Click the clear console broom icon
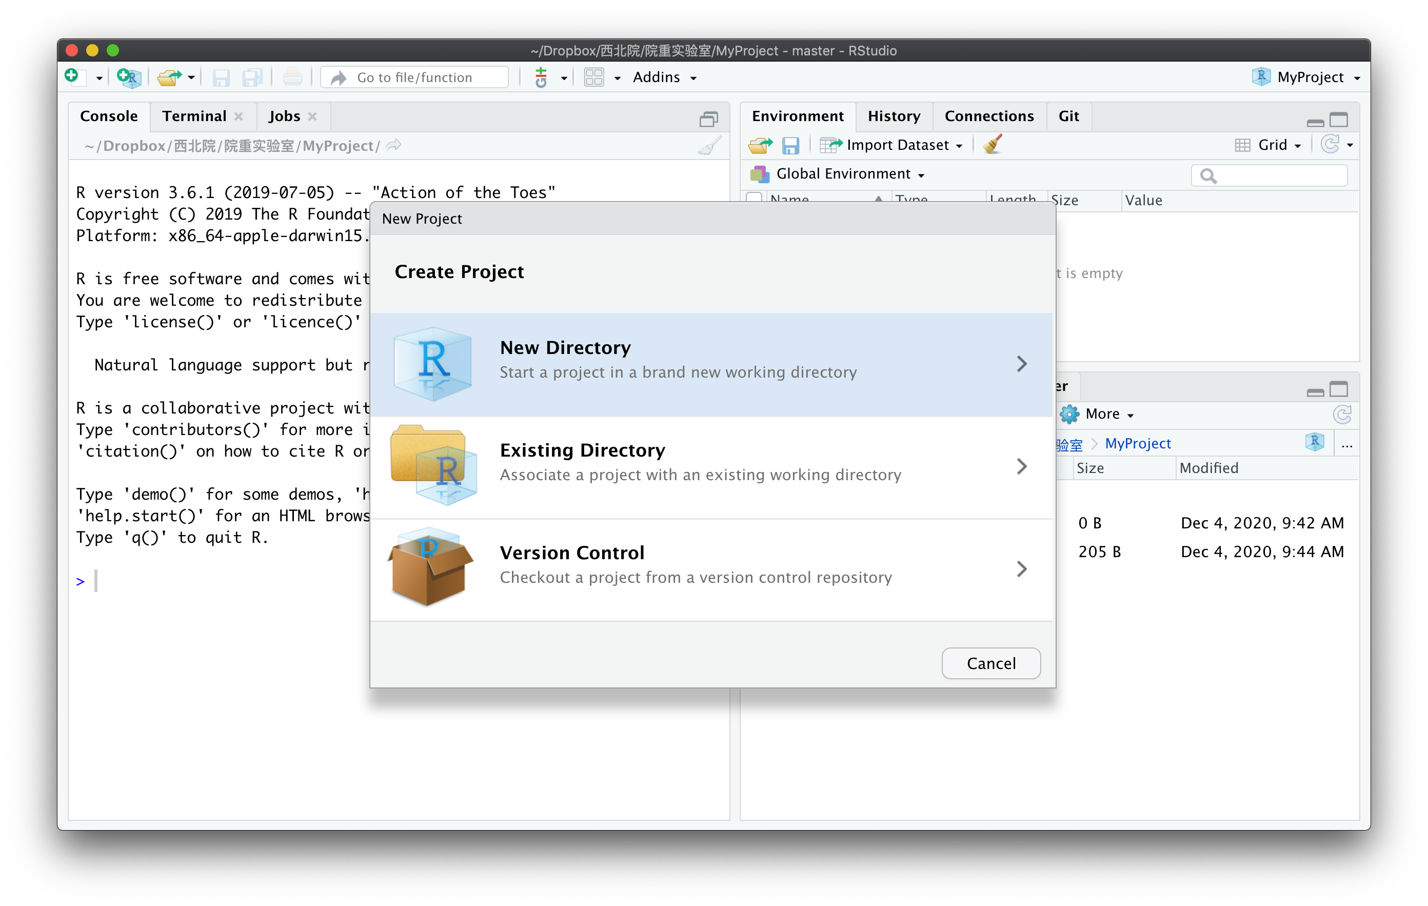Image resolution: width=1428 pixels, height=906 pixels. pos(710,145)
